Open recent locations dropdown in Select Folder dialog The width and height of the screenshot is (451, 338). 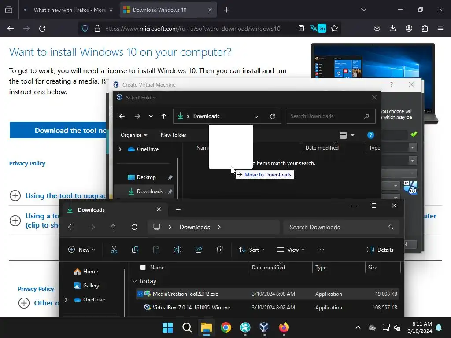[151, 116]
